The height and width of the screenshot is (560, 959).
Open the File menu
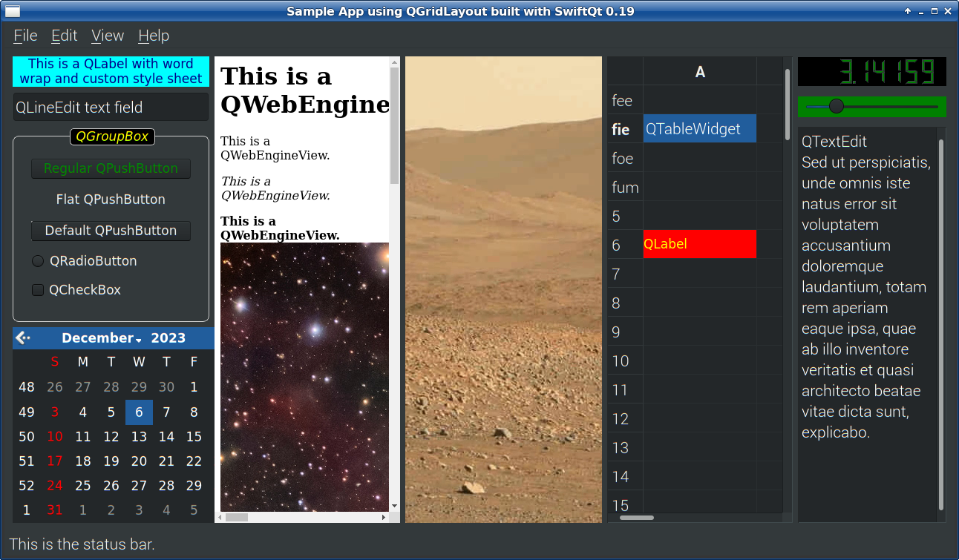click(25, 36)
